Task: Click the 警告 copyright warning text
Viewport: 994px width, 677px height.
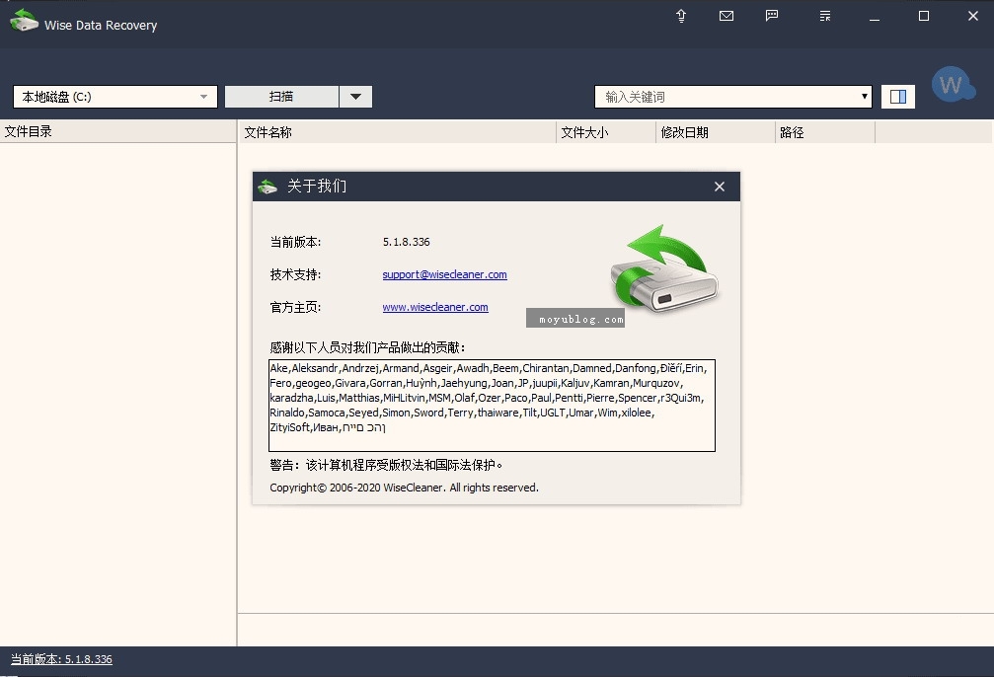Action: click(x=386, y=465)
